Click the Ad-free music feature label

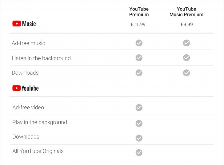point(28,43)
